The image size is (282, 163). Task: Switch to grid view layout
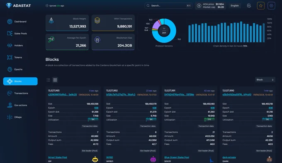click(x=55, y=80)
